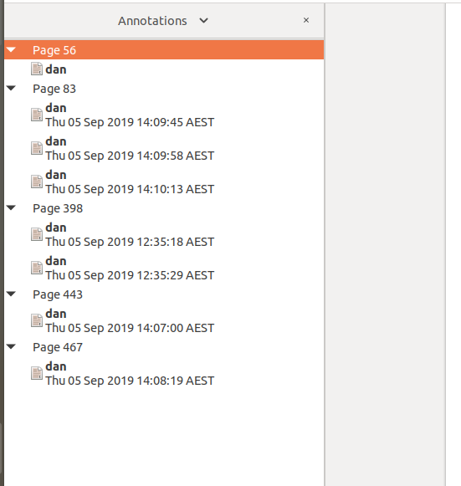Click the note icon for the 14:10:13 annotation
This screenshot has width=461, height=486.
pos(37,182)
